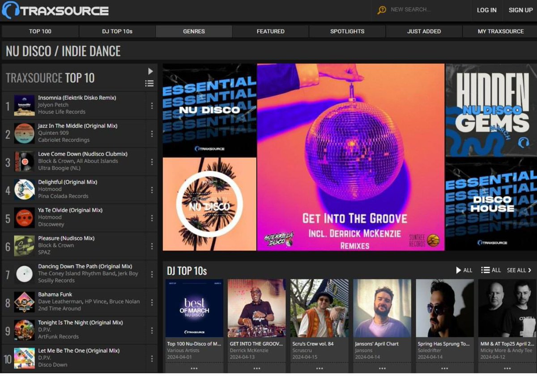Open Get Into The Groove disco ball banner
This screenshot has width=537, height=382.
tap(351, 157)
